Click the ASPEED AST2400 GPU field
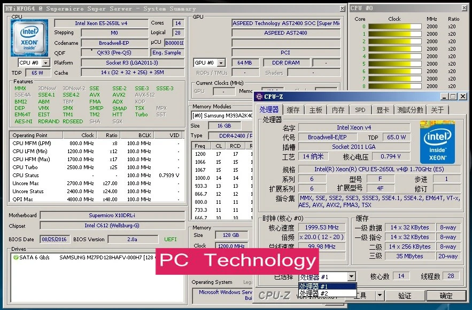The height and width of the screenshot is (310, 472). 286,33
